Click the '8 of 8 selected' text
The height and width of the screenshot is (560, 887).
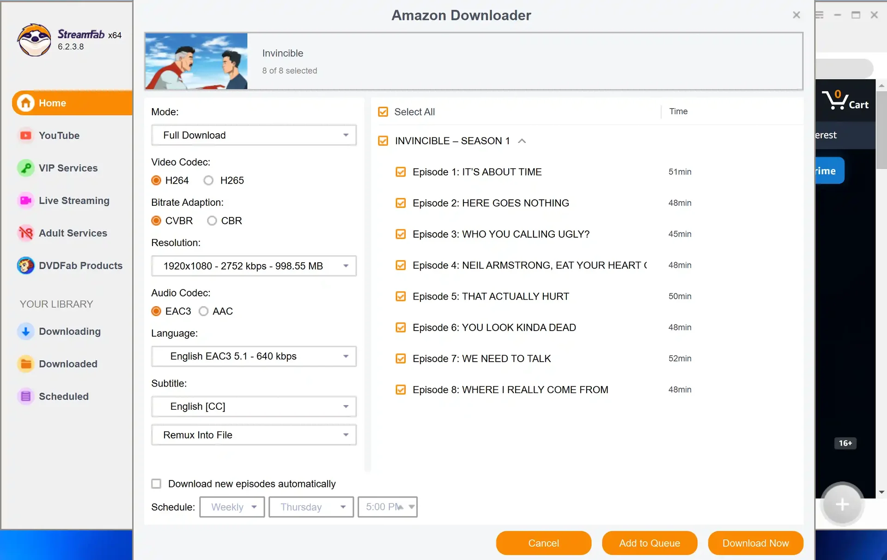290,71
